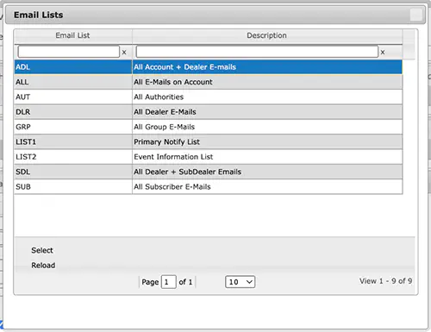Select the ADL row
Screen dimensions: 431x332
click(209, 67)
